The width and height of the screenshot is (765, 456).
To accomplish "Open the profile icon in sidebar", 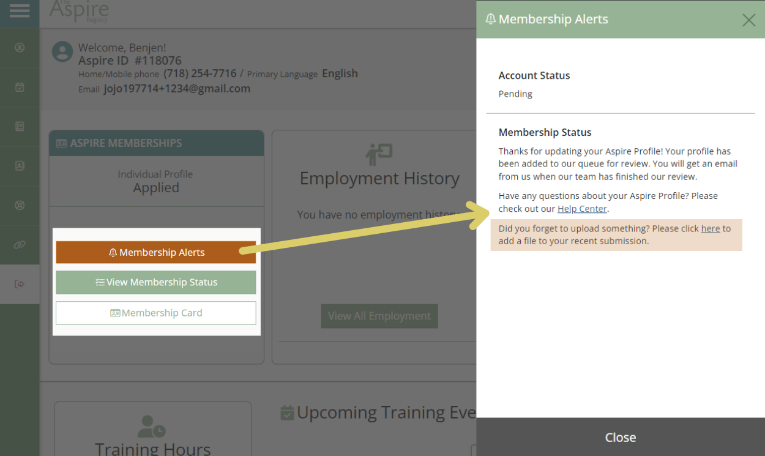I will tap(20, 47).
